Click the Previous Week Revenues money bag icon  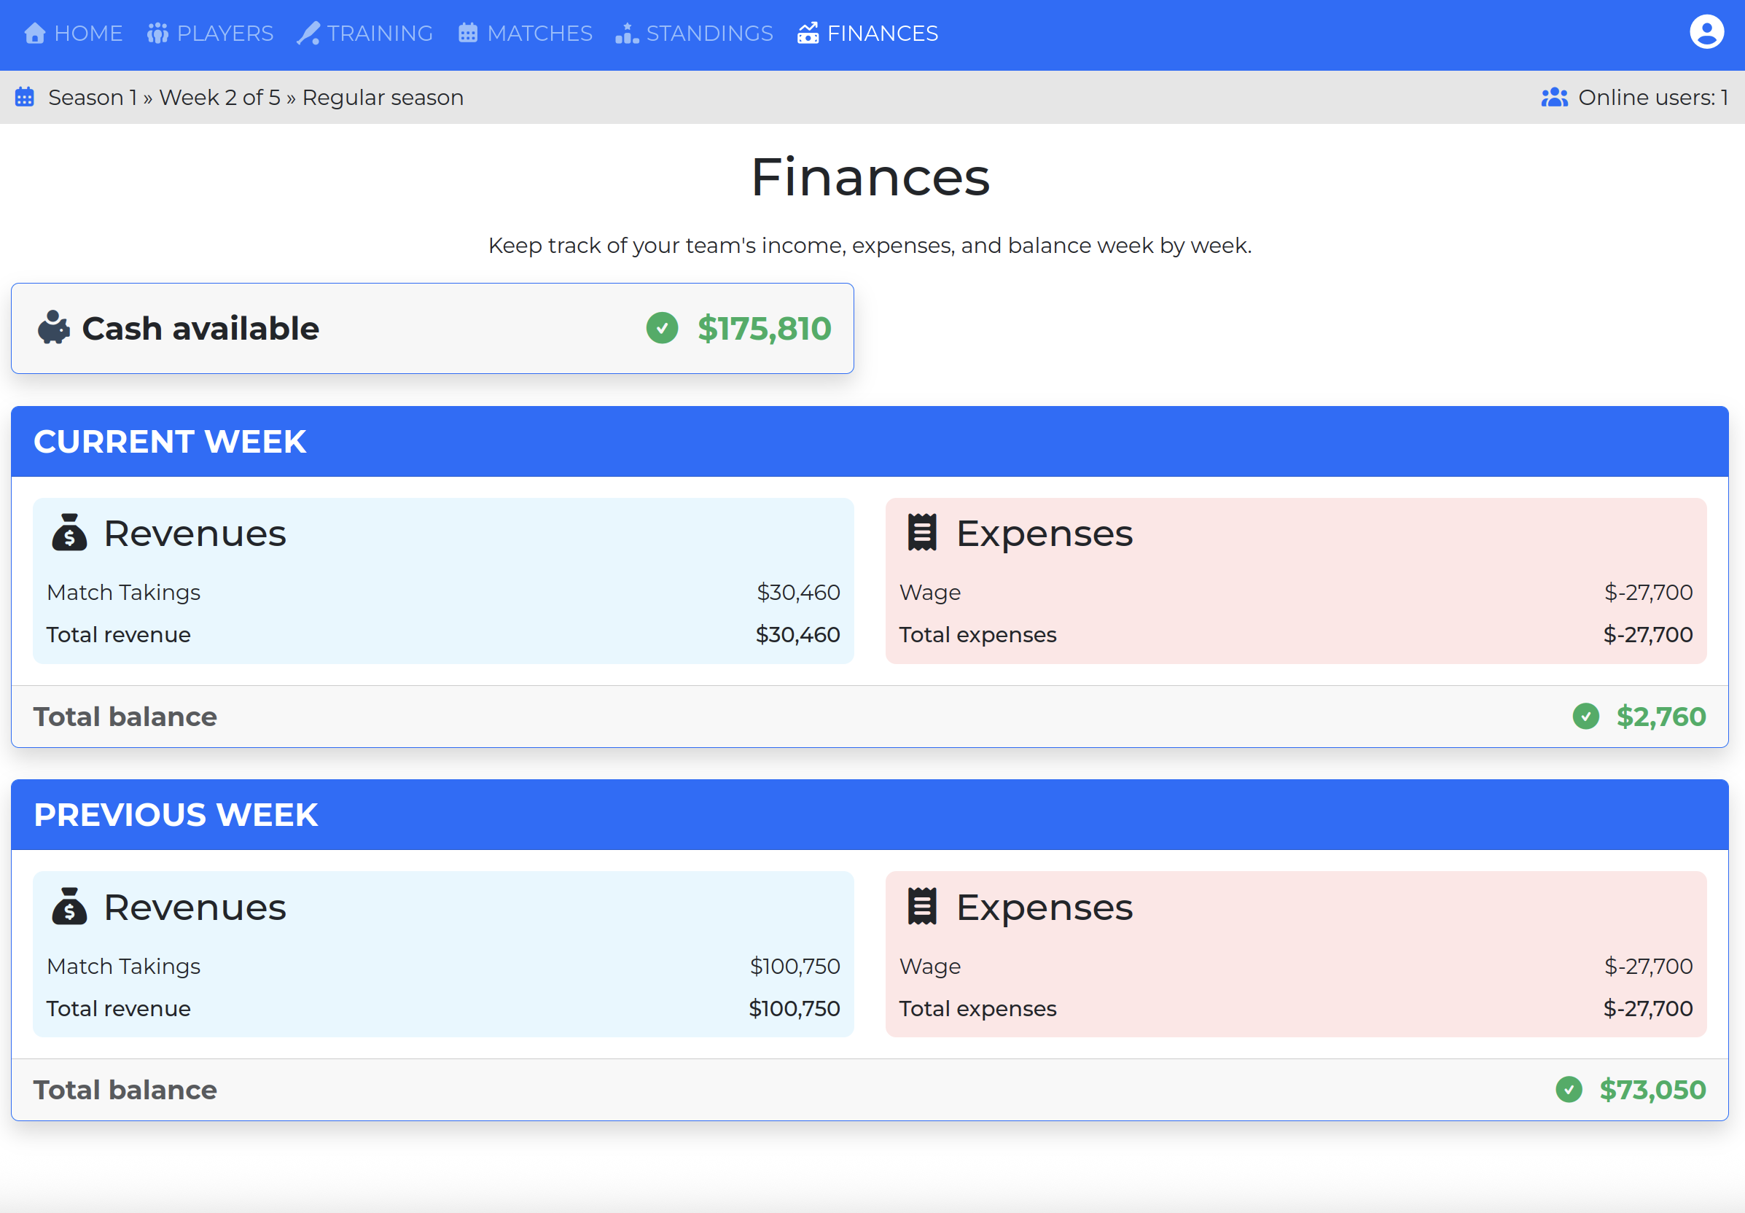(69, 906)
